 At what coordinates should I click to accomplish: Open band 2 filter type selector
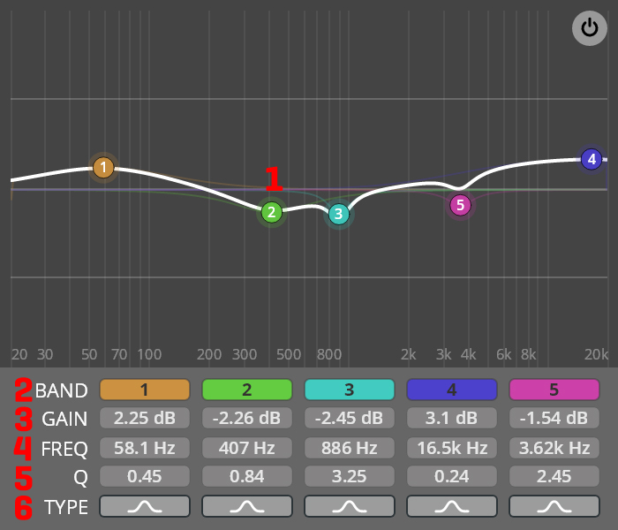click(247, 506)
